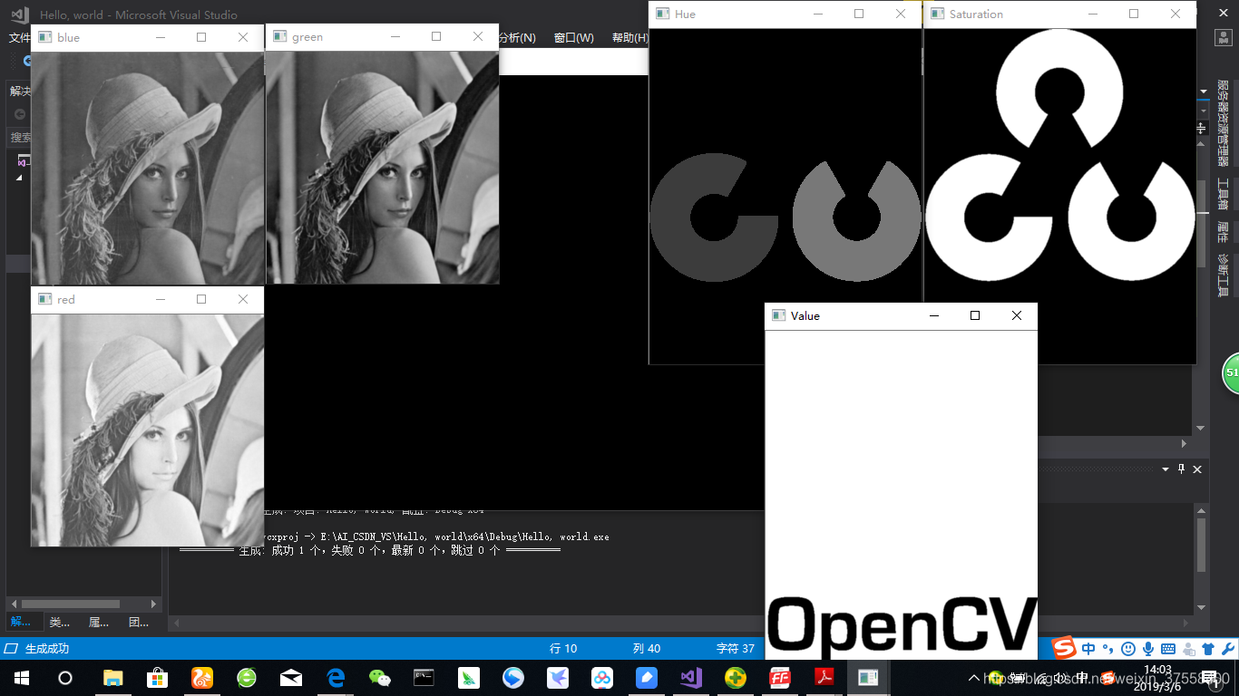Click the 列 40 column indicator in status bar

tap(647, 649)
